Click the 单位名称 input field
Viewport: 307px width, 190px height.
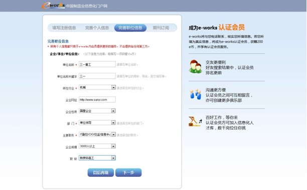click(x=97, y=64)
